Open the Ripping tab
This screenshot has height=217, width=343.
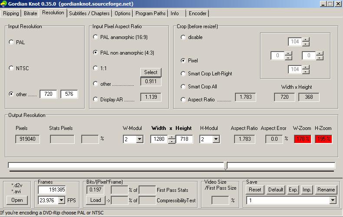[x=11, y=13]
